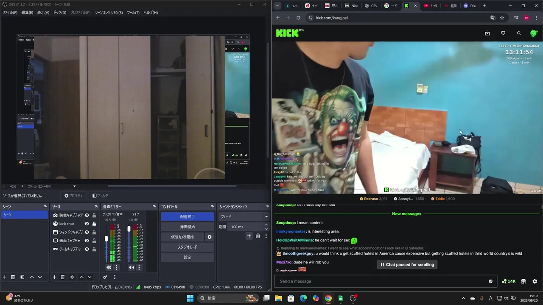543x305 pixels.
Task: Open Kick chat settings gear
Action: click(x=535, y=281)
